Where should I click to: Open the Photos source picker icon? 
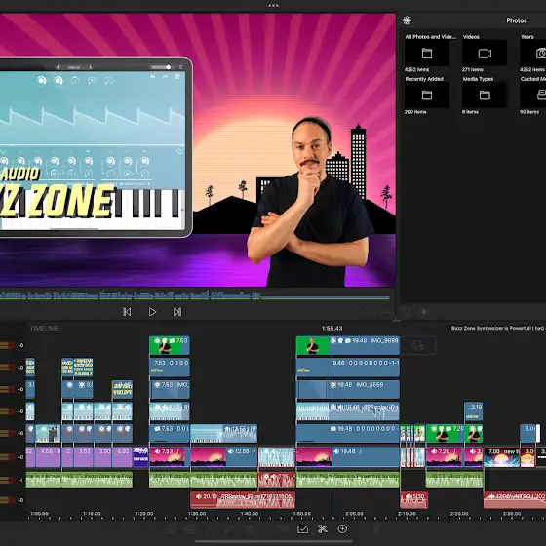[x=408, y=20]
